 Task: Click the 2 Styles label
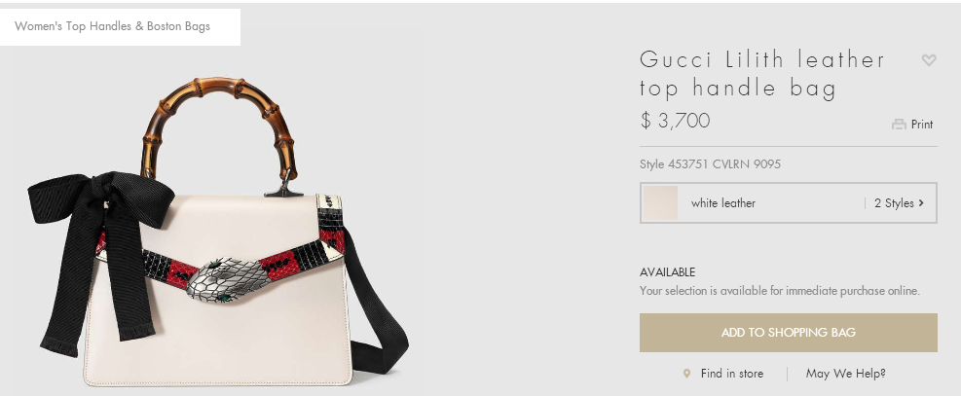[x=894, y=203]
